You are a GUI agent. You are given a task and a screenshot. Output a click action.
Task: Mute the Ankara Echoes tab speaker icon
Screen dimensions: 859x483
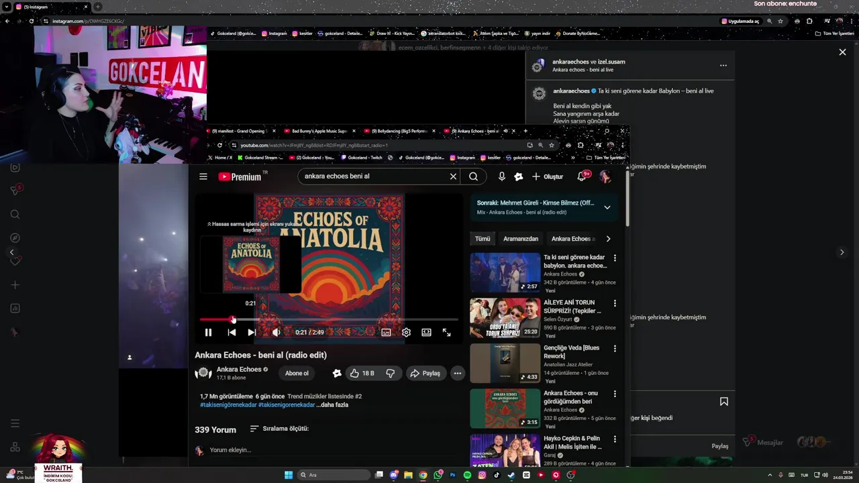point(506,131)
